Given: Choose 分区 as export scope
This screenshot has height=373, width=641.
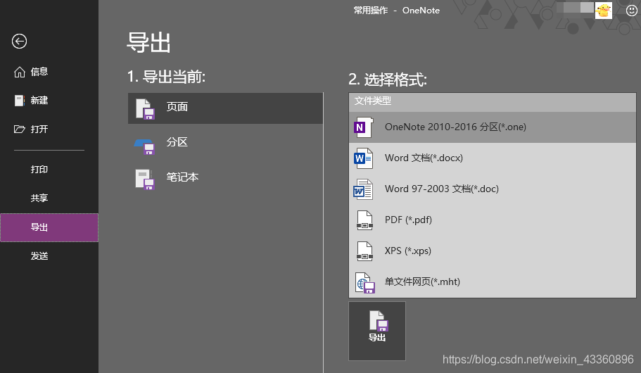Looking at the screenshot, I should pos(225,143).
